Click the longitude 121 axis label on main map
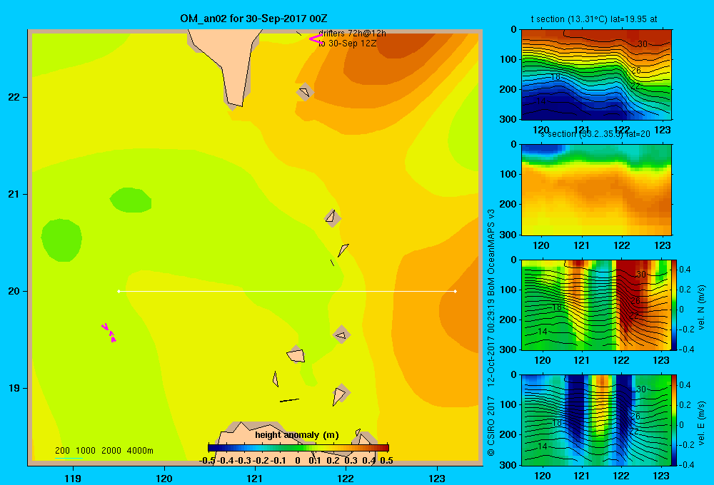This screenshot has width=714, height=485. pyautogui.click(x=255, y=478)
